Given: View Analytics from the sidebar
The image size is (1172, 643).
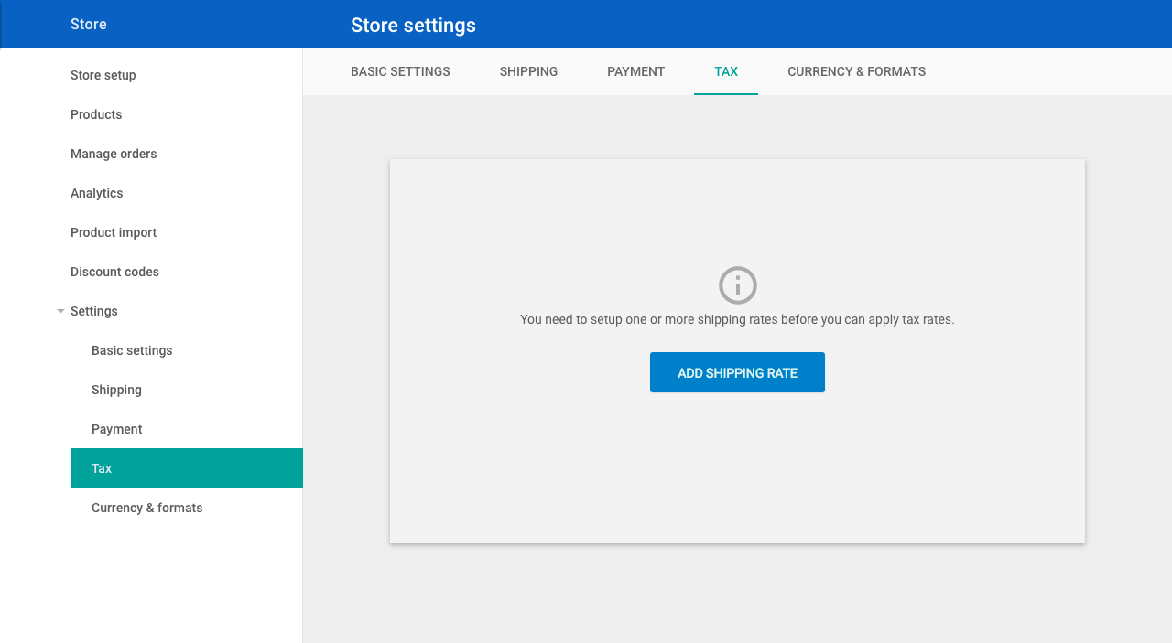Looking at the screenshot, I should [96, 193].
